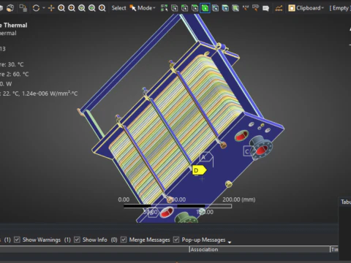Activate the Box Zoom crosshair magnifier
The image size is (351, 263).
click(x=72, y=8)
